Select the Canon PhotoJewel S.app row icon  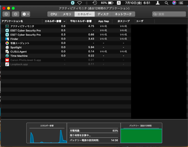click(7, 60)
